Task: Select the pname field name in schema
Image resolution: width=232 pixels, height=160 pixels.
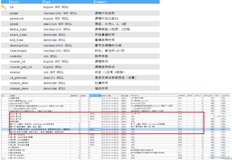Action: pyautogui.click(x=14, y=13)
